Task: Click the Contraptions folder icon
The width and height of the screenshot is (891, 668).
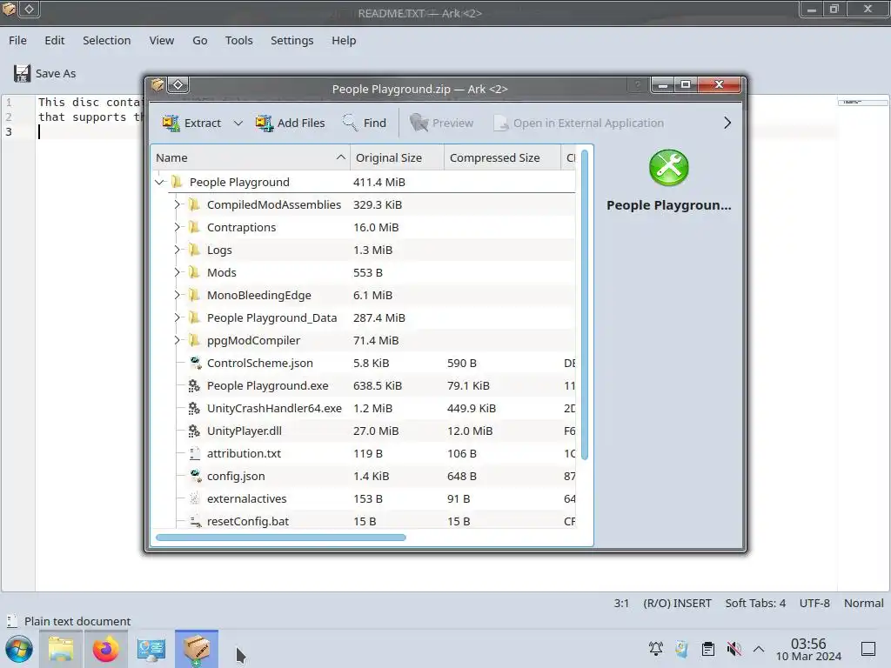Action: coord(194,227)
